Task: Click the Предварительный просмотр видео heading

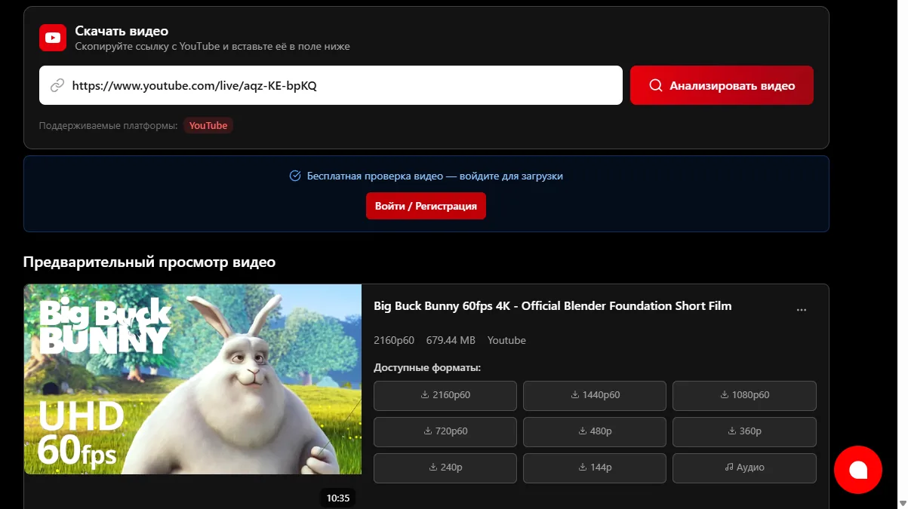Action: pos(149,262)
